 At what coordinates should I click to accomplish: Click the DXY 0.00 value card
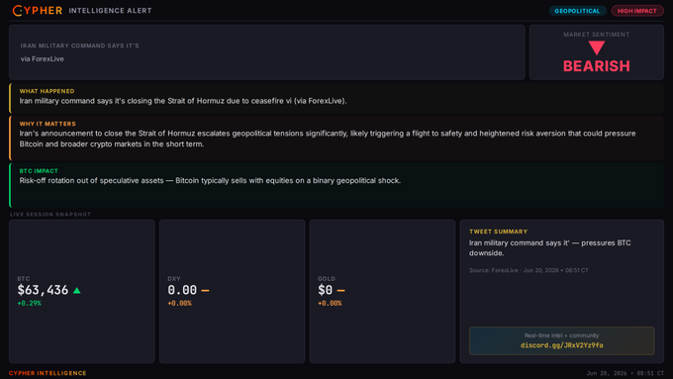coord(233,292)
